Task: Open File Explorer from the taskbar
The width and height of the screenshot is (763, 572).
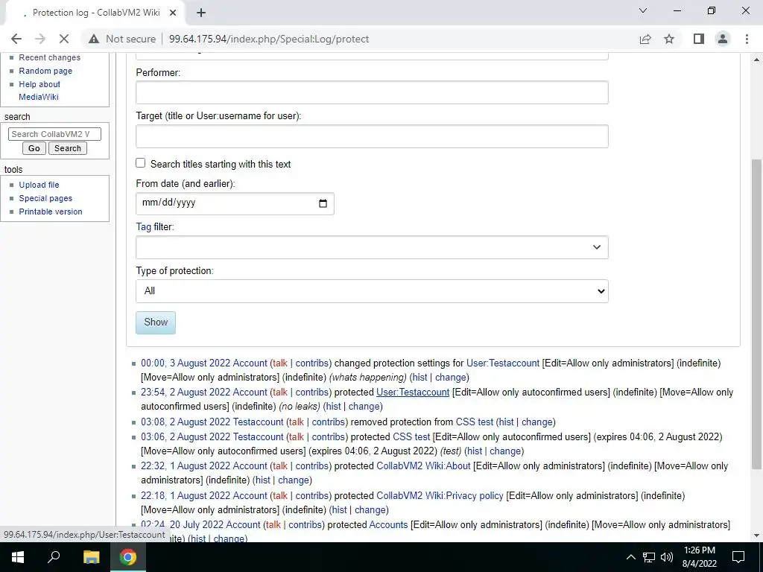Action: pos(91,557)
